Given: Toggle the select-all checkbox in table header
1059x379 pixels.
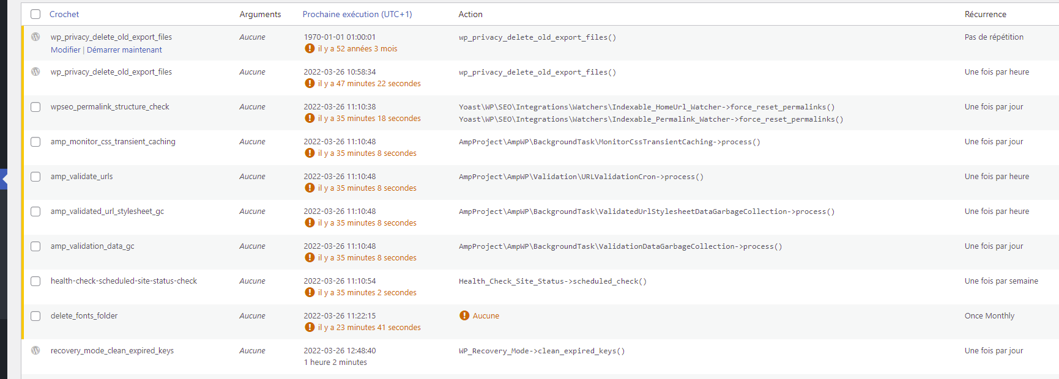Looking at the screenshot, I should [x=35, y=14].
